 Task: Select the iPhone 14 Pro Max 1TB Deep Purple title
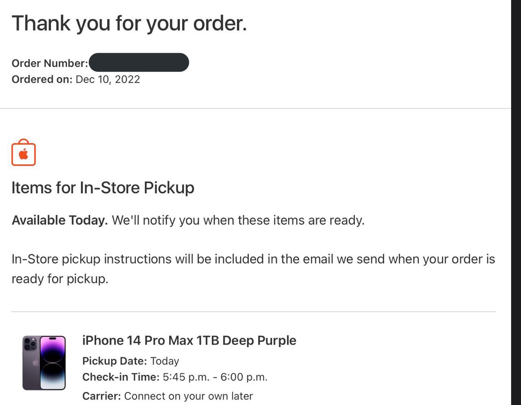[189, 340]
